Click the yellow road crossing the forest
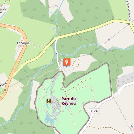Image resolution: width=134 pixels, height=134 pixels. coord(74,33)
